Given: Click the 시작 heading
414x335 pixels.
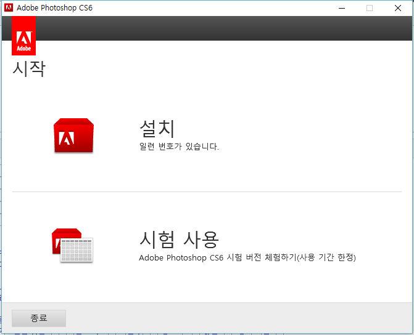Looking at the screenshot, I should (29, 69).
